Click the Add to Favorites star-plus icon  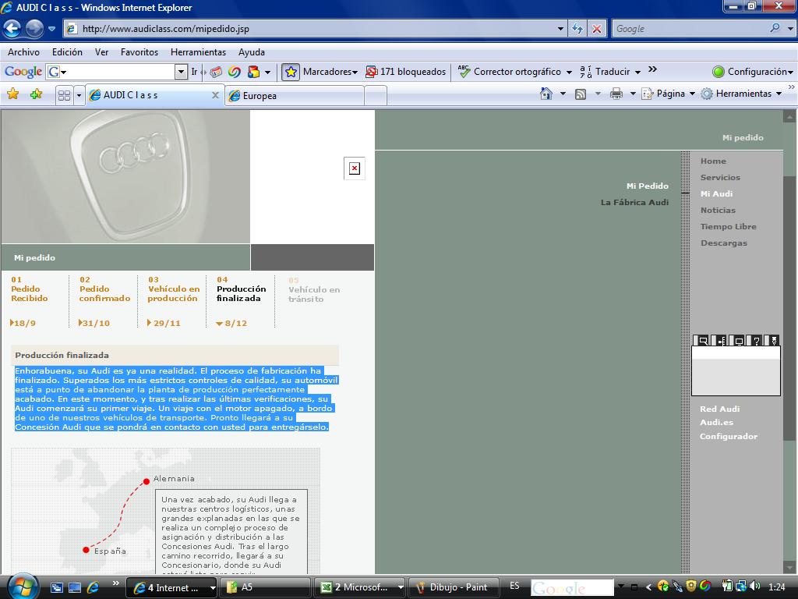click(x=36, y=94)
